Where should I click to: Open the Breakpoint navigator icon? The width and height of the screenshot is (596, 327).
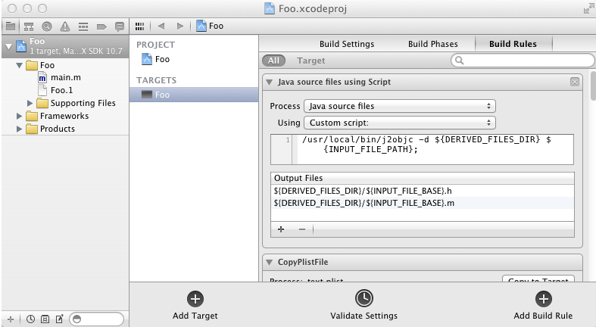[x=101, y=26]
